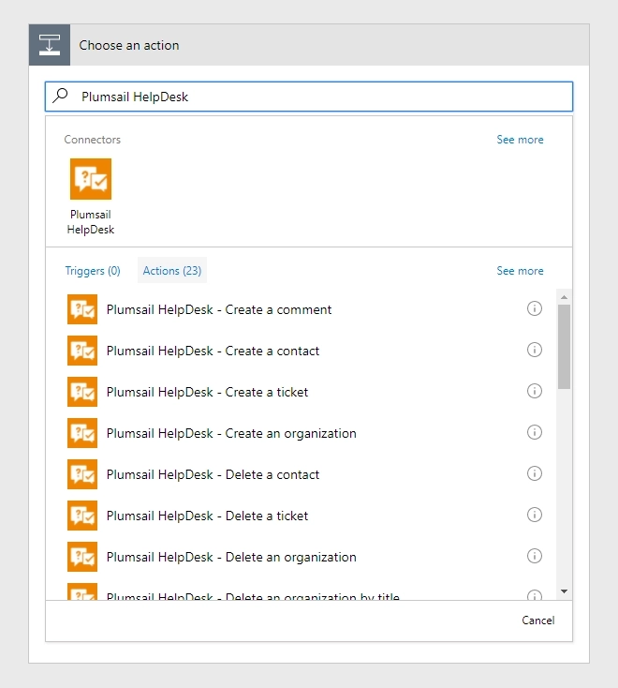
Task: Click the icon beside Create a comment
Action: pos(82,309)
